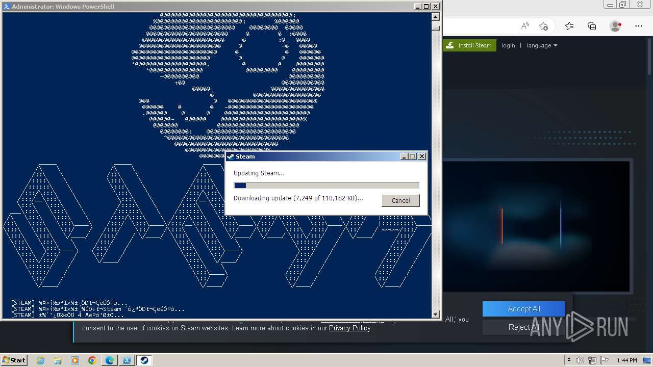
Task: Click the 'Updating Steam...' status text
Action: pyautogui.click(x=259, y=173)
